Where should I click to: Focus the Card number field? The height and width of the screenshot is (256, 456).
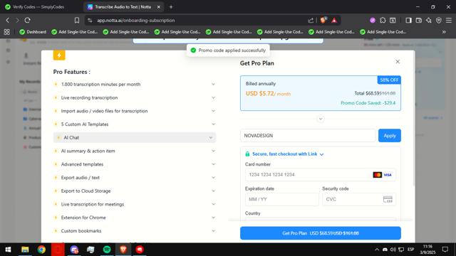click(x=320, y=175)
